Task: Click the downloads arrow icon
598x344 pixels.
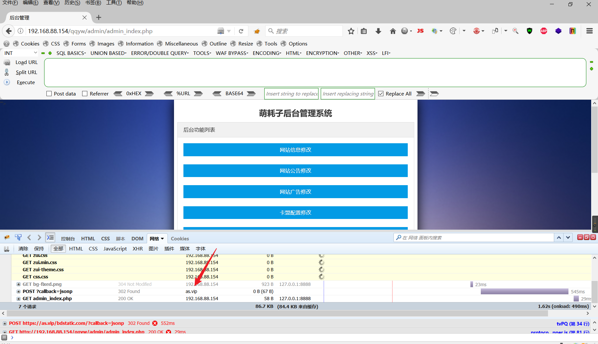Action: coord(378,31)
